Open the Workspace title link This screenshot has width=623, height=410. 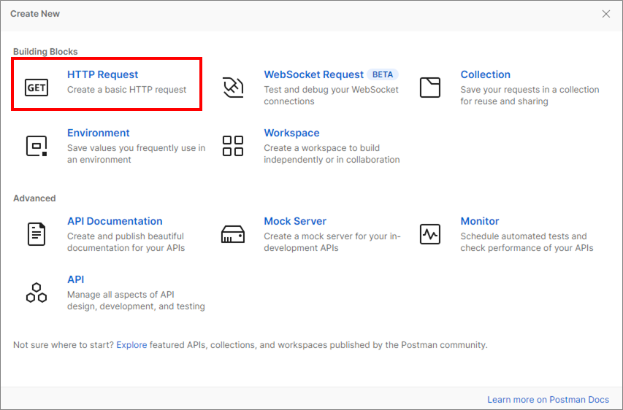pos(291,133)
